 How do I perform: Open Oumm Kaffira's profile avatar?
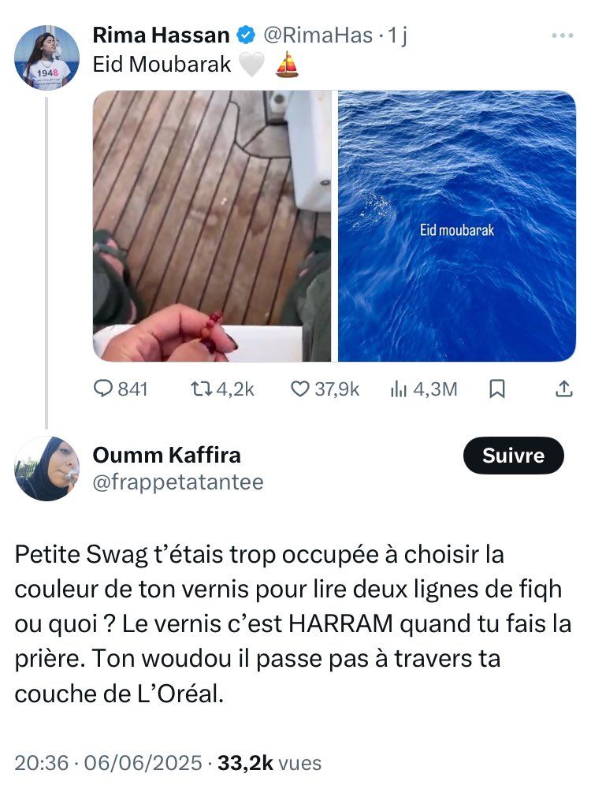[46, 468]
